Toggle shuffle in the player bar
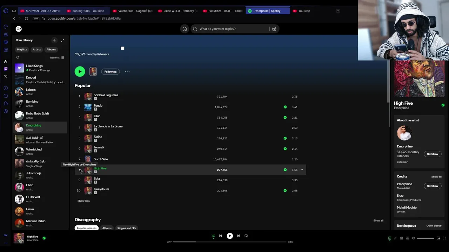 coord(213,236)
